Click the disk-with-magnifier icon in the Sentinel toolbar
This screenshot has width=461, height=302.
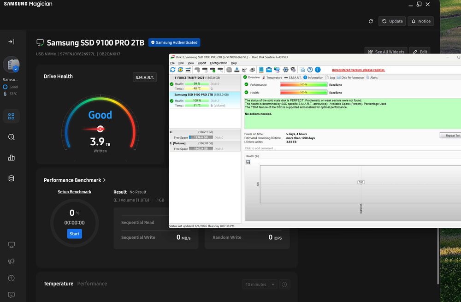point(220,70)
